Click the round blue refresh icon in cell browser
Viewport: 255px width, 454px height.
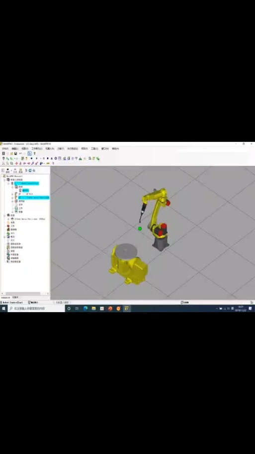[30, 170]
